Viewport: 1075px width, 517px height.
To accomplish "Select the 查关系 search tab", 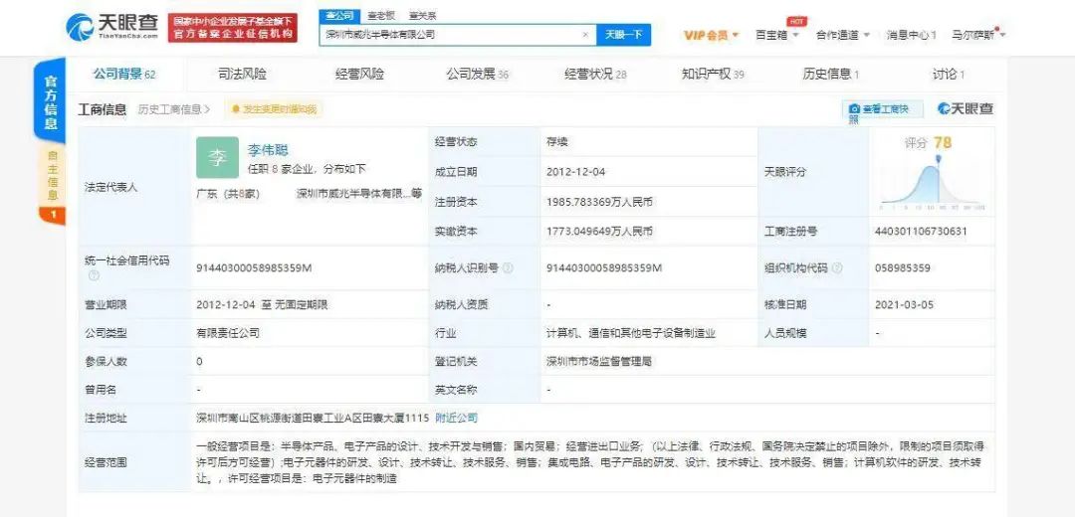I will click(422, 15).
